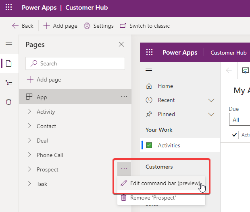Select Activities in the sitemap
Screen dimensions: 250x212
point(180,145)
